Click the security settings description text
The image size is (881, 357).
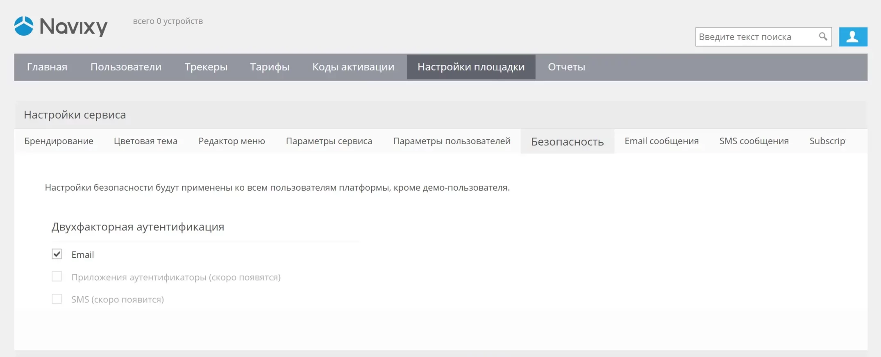(277, 188)
